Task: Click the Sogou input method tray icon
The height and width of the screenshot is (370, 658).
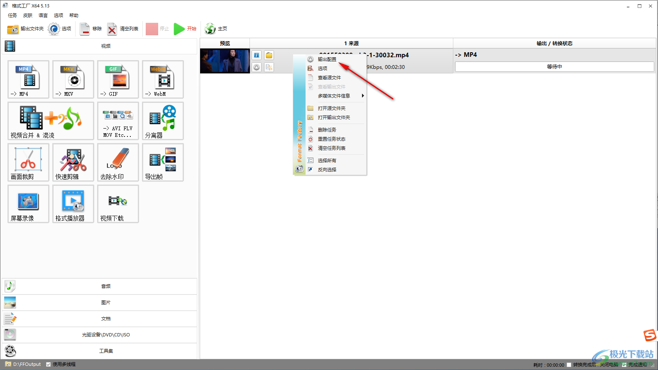Action: [650, 335]
